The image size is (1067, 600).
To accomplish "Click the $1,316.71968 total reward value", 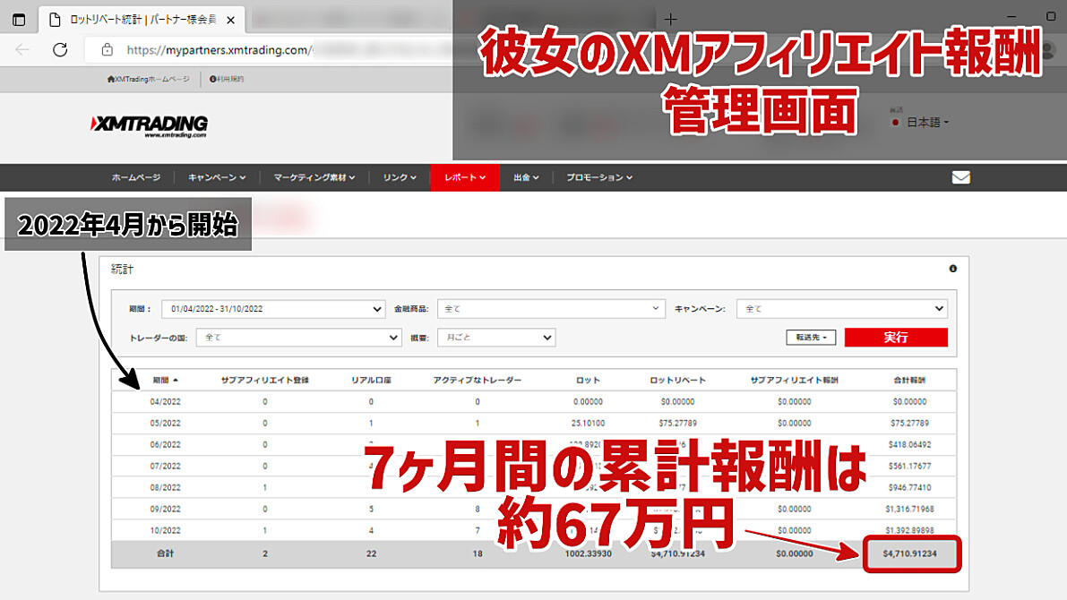I will click(x=910, y=509).
